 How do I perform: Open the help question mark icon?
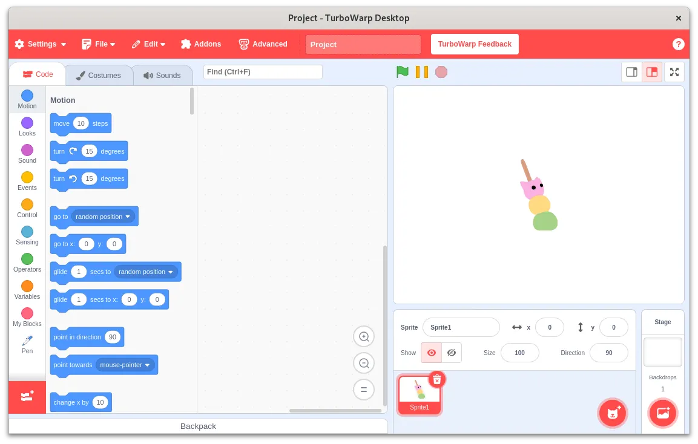[x=678, y=44]
